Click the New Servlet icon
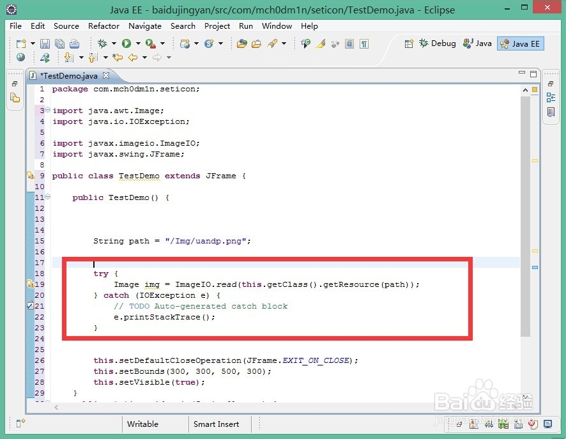 [x=209, y=43]
